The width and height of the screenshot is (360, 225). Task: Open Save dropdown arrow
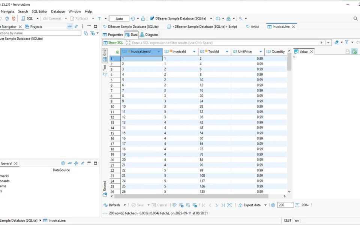pyautogui.click(x=148, y=205)
